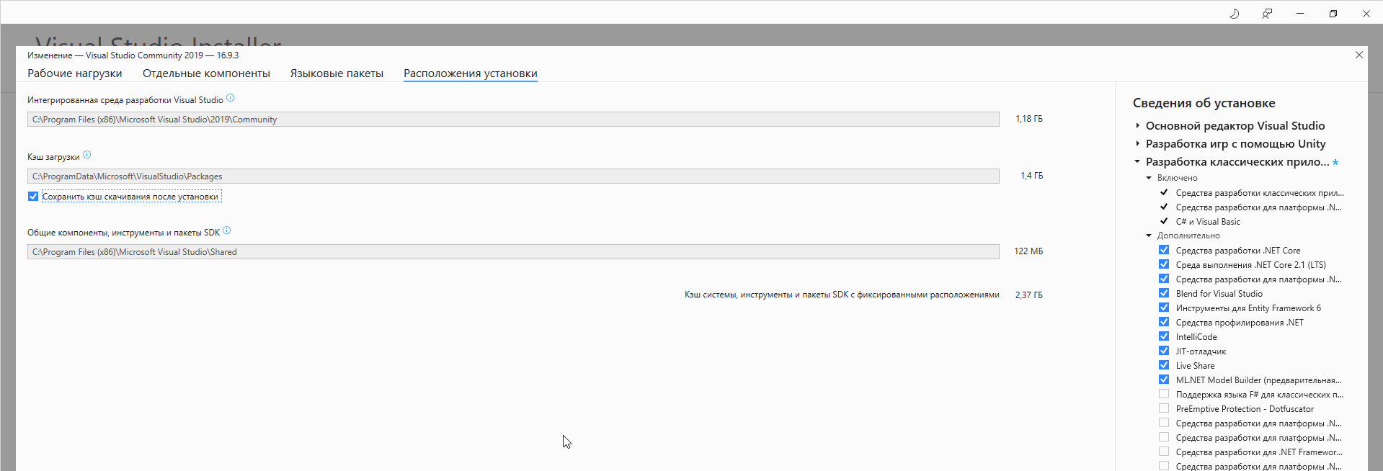This screenshot has height=471, width=1383.
Task: Click the 1,4 ГБ size value
Action: (1032, 176)
